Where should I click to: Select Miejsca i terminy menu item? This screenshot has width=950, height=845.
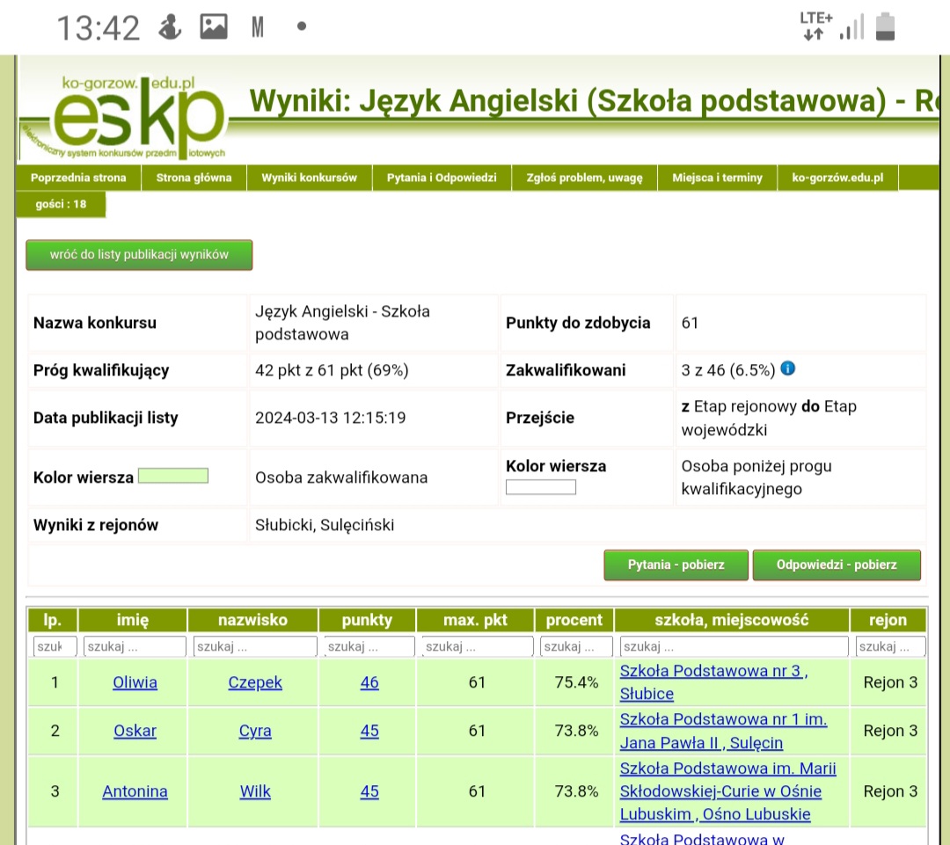[717, 178]
